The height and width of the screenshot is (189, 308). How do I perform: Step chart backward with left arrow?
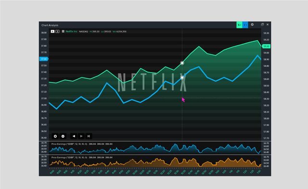click(x=74, y=136)
